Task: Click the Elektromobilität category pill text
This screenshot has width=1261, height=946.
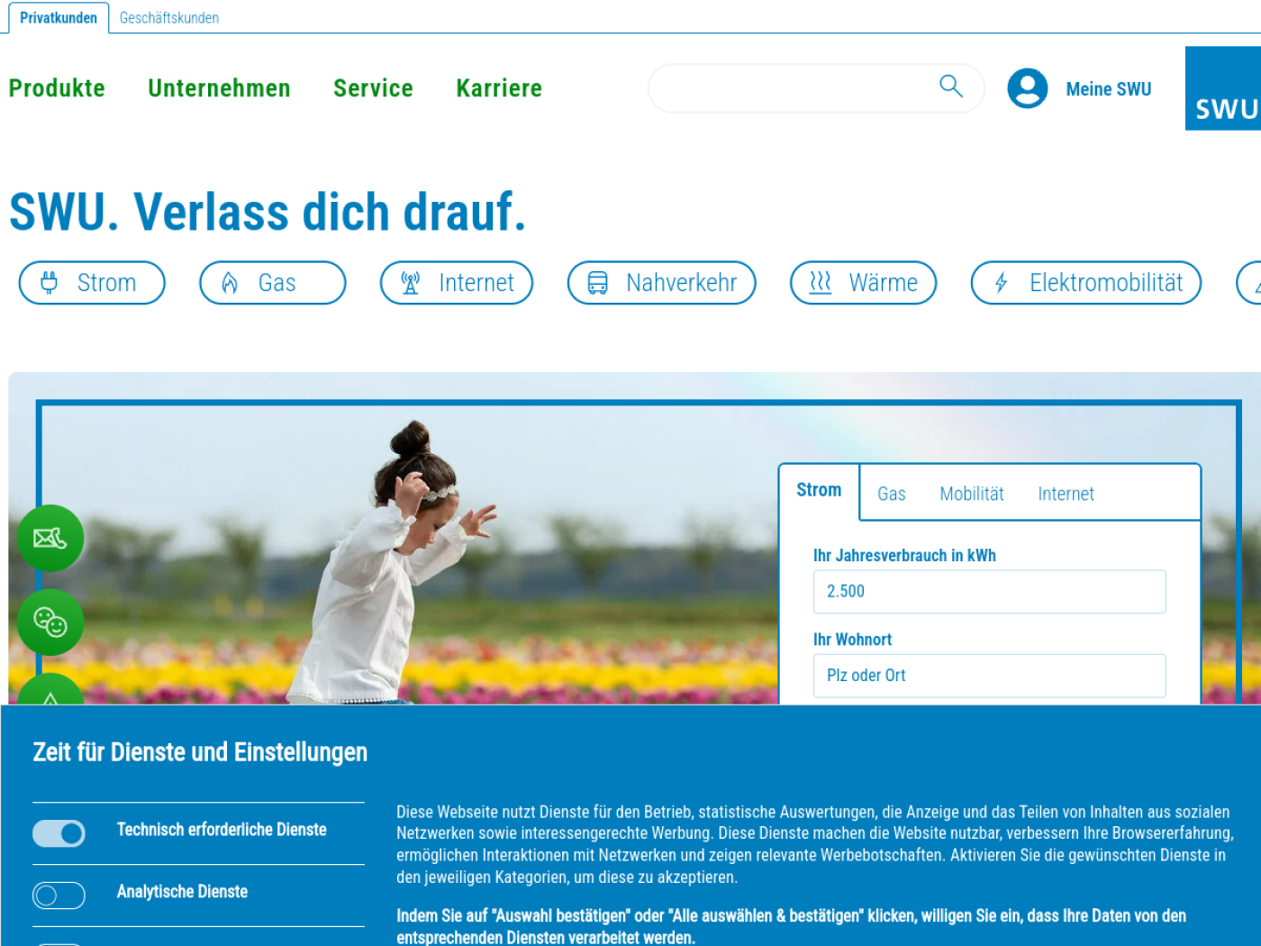Action: coord(1106,283)
